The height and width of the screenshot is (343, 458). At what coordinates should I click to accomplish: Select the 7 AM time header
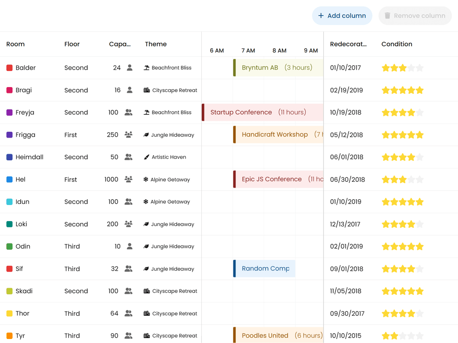click(x=248, y=50)
